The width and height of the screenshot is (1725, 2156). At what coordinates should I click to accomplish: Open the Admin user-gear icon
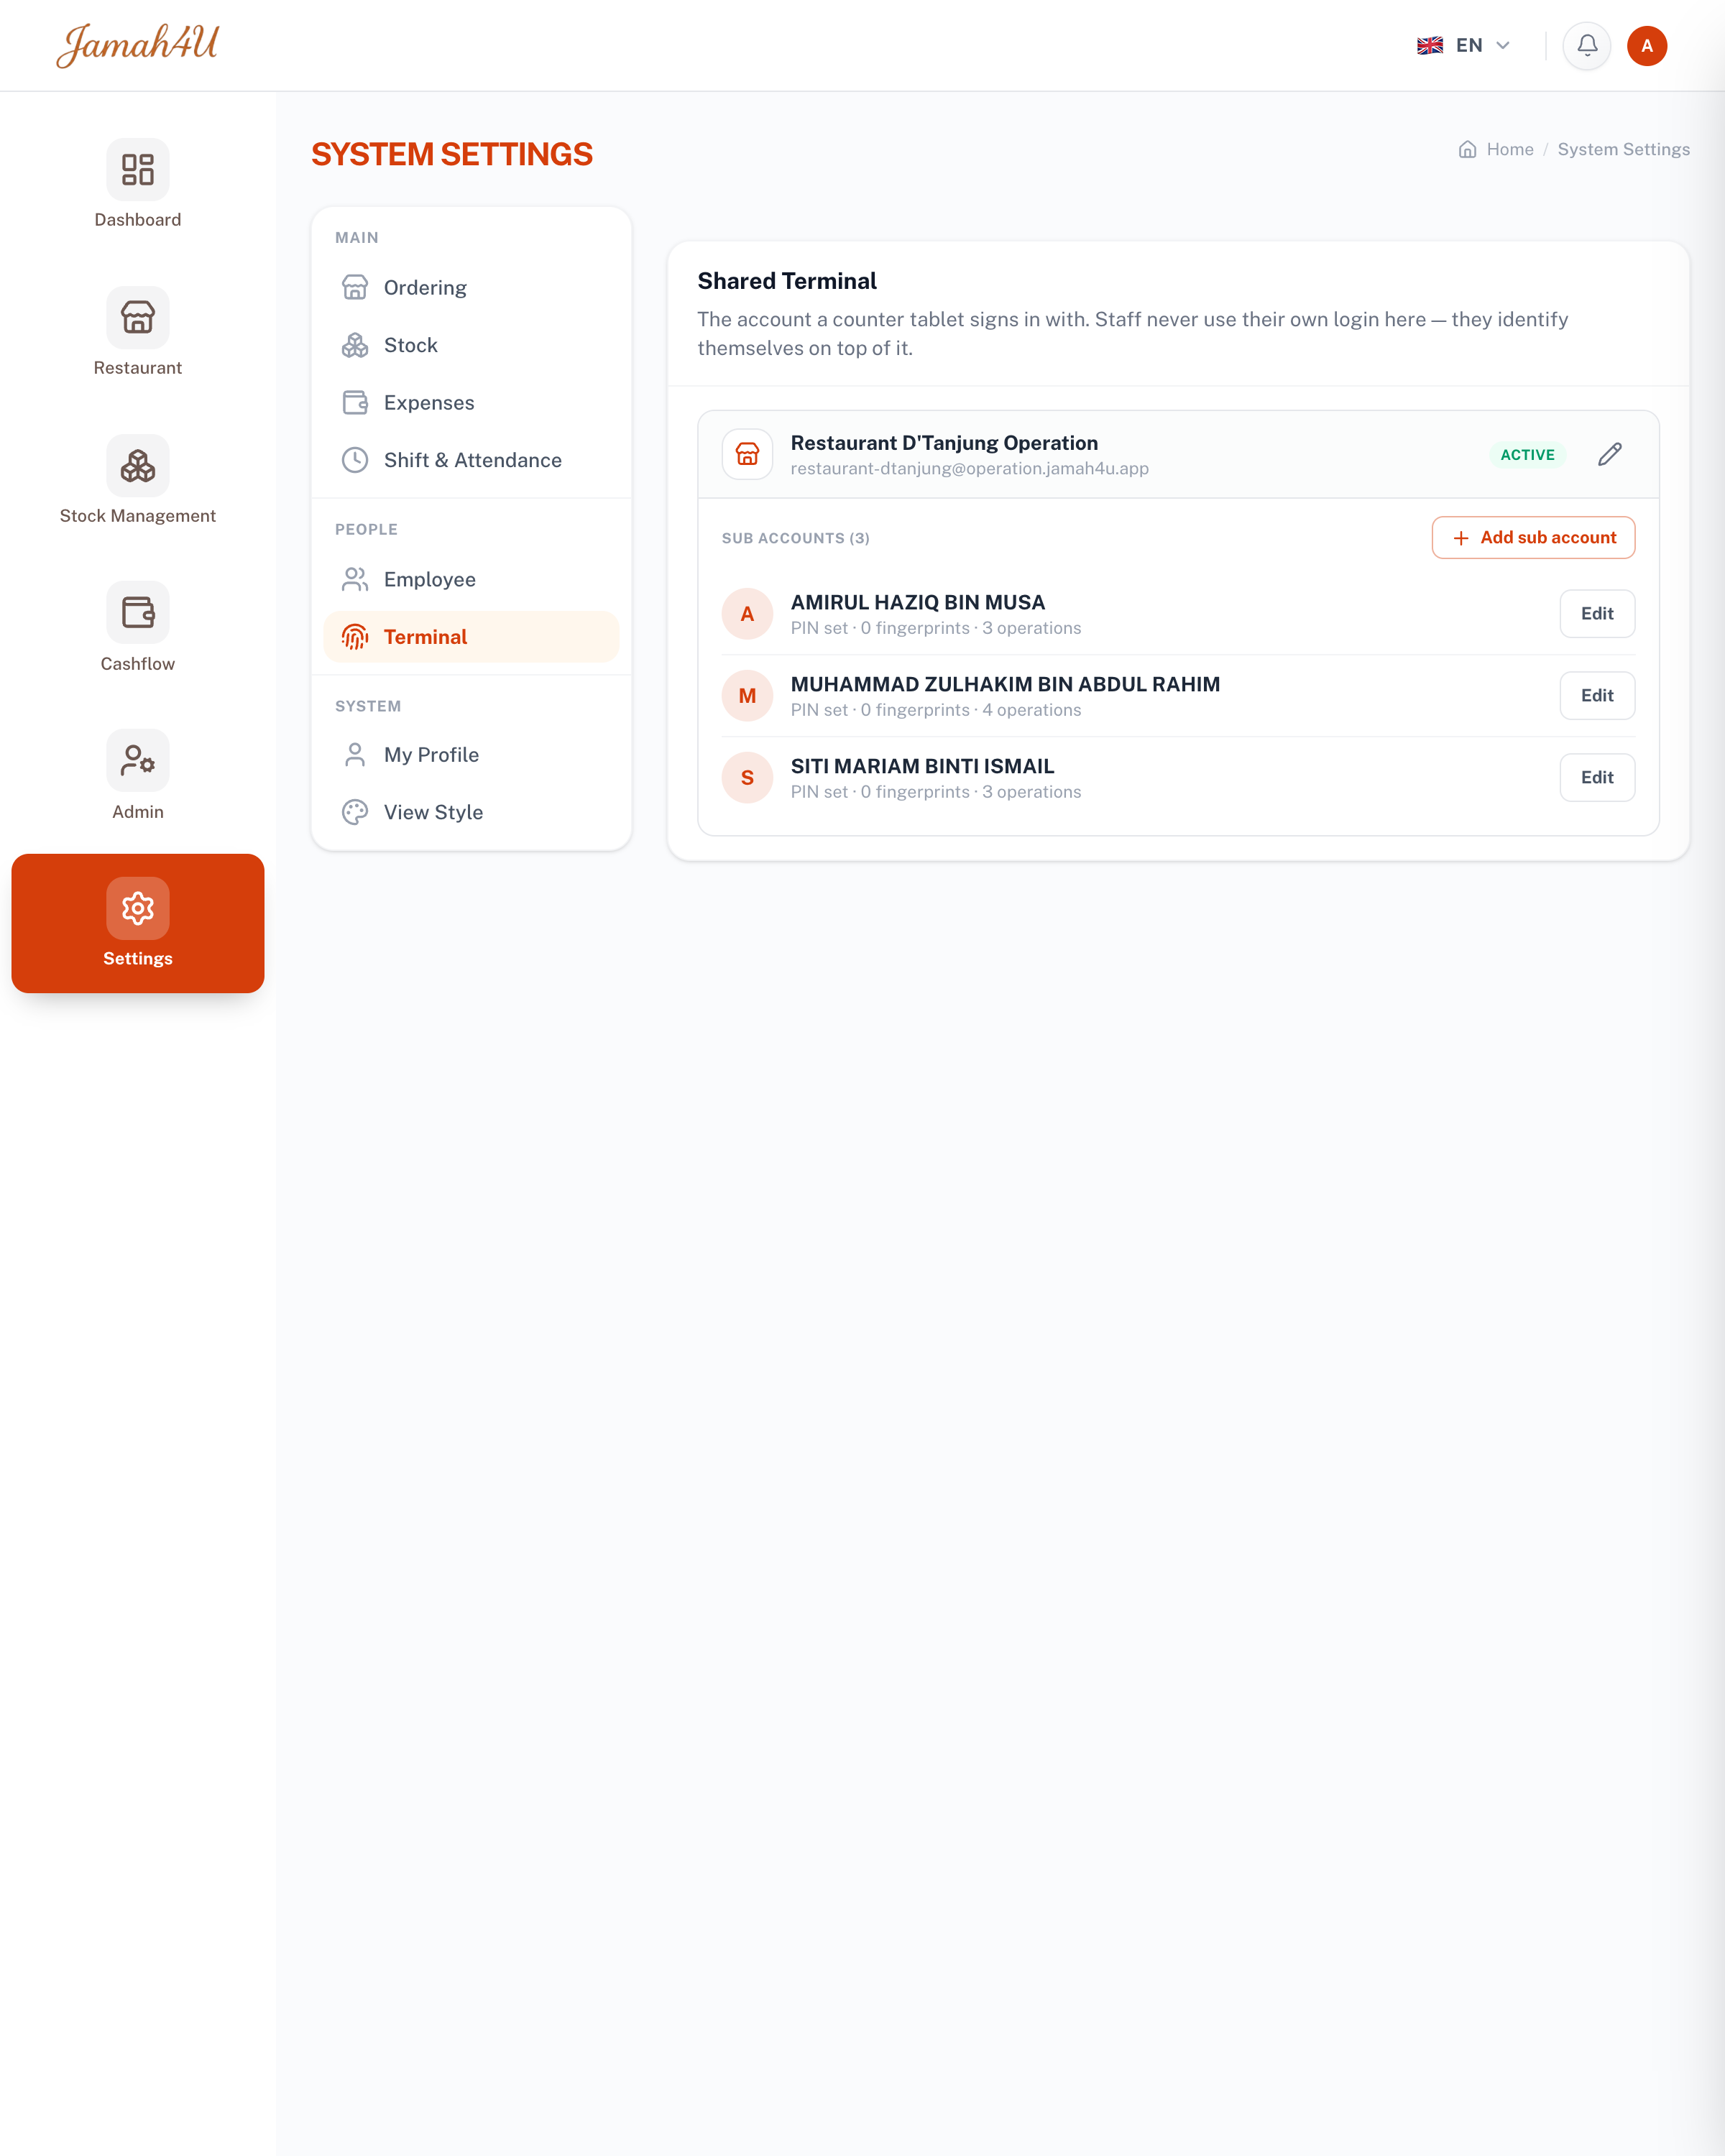coord(138,761)
